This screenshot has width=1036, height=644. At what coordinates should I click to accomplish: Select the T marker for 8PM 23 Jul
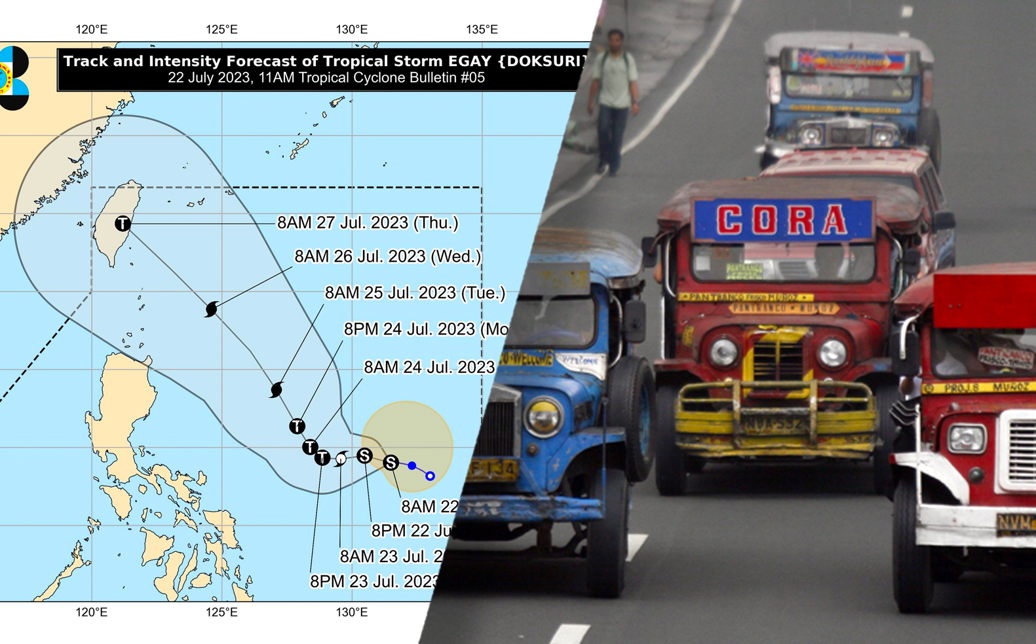click(x=322, y=457)
